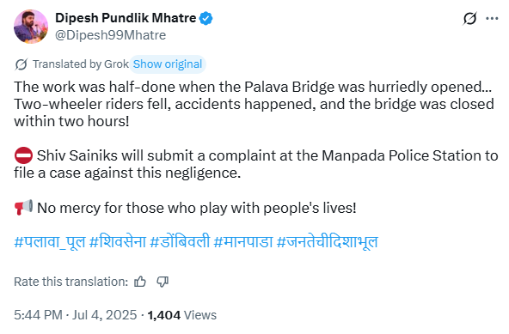Screen dimensions: 509x334
Task: Open the three-dot more options menu
Action: point(492,19)
